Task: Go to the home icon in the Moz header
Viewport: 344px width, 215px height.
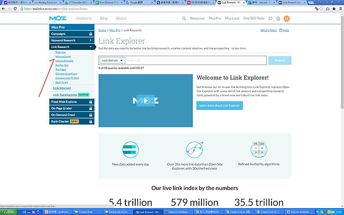Action: click(278, 19)
